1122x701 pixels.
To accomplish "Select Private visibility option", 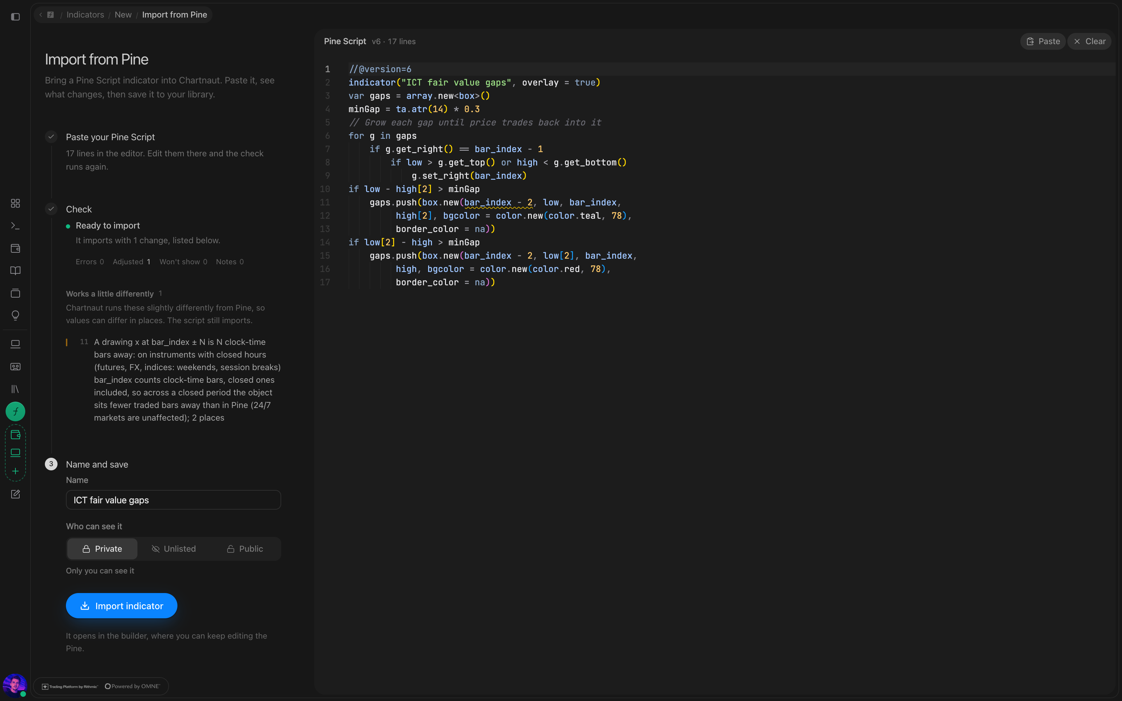I will pos(102,549).
